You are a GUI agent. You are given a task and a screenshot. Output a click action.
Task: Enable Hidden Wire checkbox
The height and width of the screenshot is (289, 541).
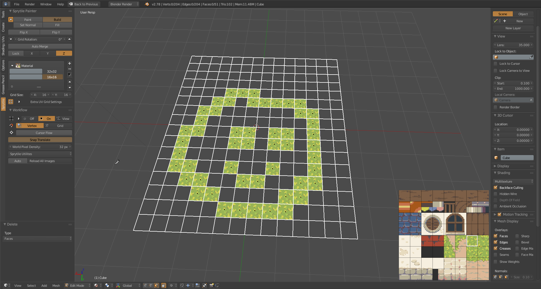pyautogui.click(x=496, y=194)
